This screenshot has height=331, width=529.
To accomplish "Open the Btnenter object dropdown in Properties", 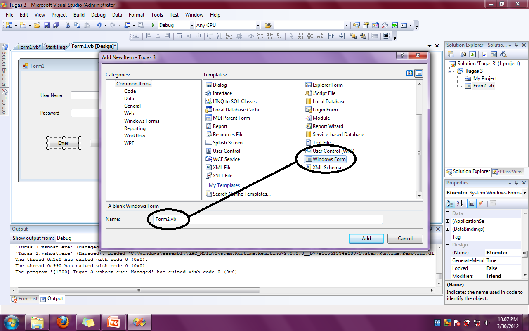I will coord(524,193).
